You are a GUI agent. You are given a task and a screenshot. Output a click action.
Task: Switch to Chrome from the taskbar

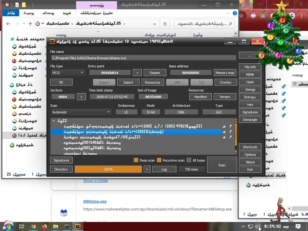(x=33, y=226)
